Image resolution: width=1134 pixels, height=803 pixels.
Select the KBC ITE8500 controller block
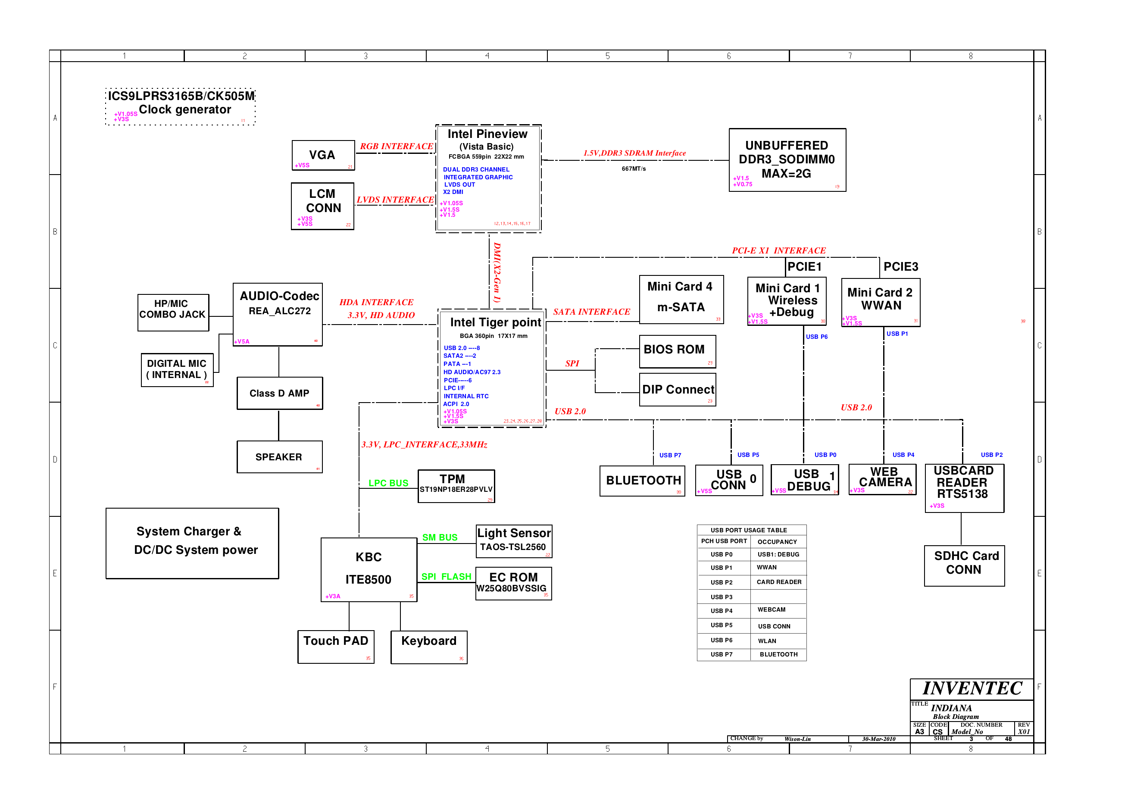[368, 569]
